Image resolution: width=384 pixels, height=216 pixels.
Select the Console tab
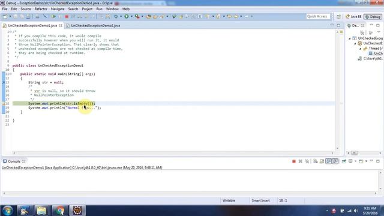click(14, 161)
